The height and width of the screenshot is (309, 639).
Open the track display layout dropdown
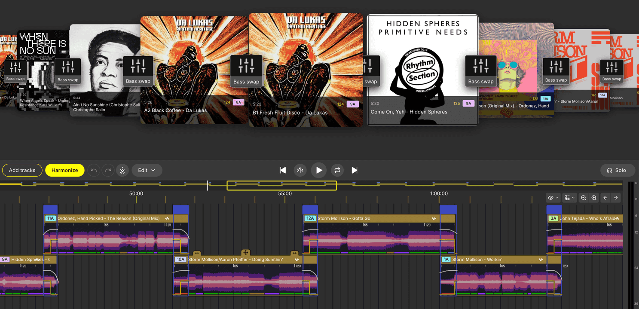coord(569,198)
